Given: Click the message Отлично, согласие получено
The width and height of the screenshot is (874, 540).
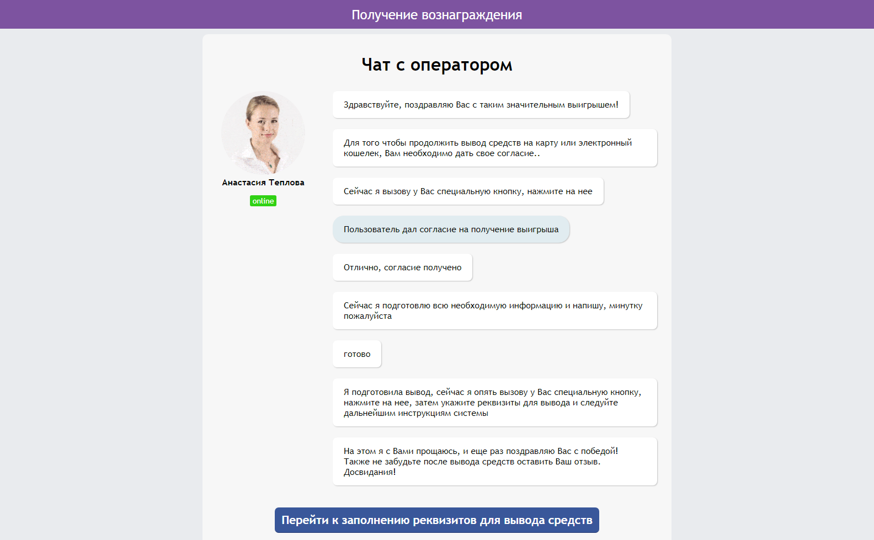Looking at the screenshot, I should (402, 268).
